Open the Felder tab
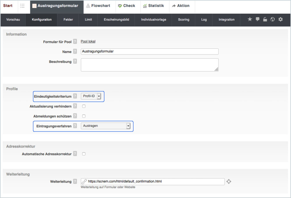 point(68,20)
